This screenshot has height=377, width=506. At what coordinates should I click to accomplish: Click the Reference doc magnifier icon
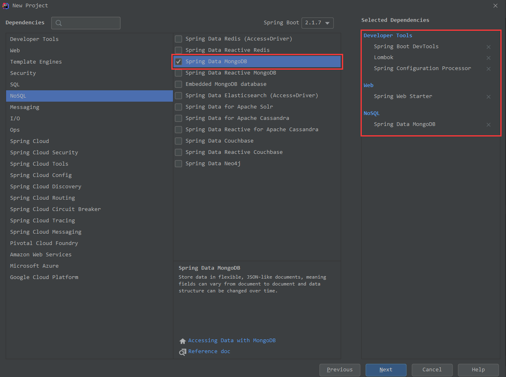[183, 352]
